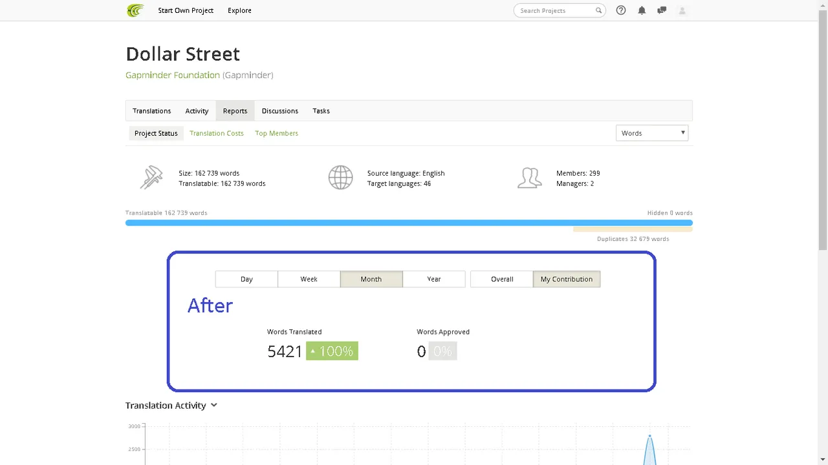The width and height of the screenshot is (828, 465).
Task: Open the Translations tab
Action: point(152,111)
